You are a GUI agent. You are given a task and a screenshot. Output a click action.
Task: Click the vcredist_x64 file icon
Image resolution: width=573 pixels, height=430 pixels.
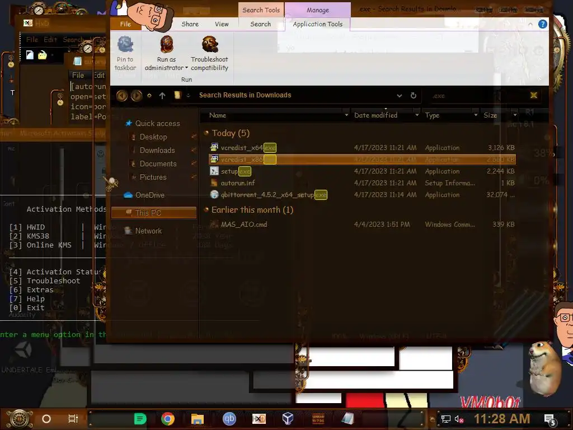214,147
